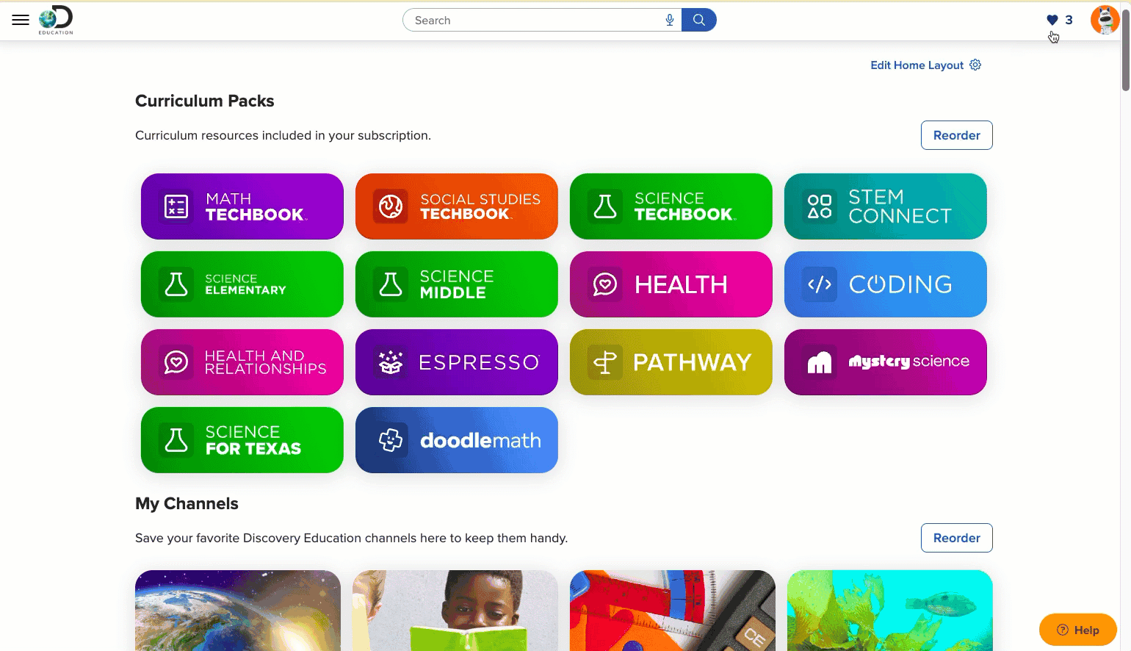Viewport: 1131px width, 651px height.
Task: Open Espresso curriculum pack
Action: click(x=457, y=362)
